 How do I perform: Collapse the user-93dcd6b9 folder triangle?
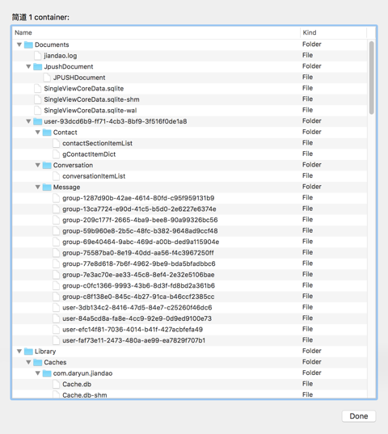click(28, 121)
